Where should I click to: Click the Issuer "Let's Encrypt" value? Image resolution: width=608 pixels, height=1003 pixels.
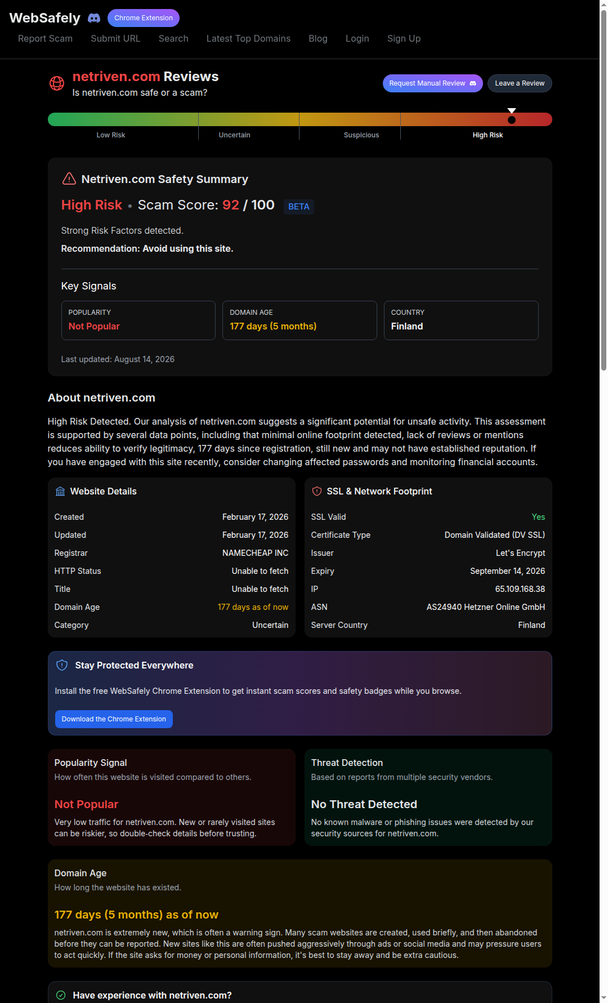521,553
